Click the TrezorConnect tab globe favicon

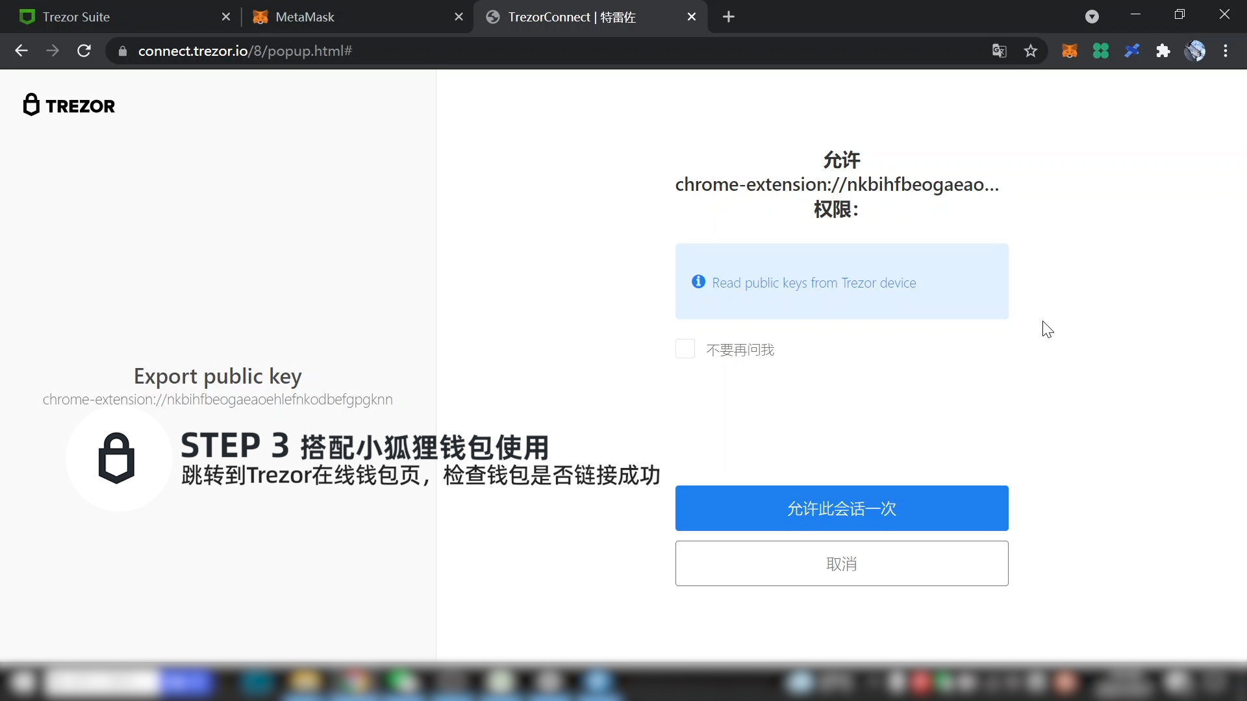493,17
